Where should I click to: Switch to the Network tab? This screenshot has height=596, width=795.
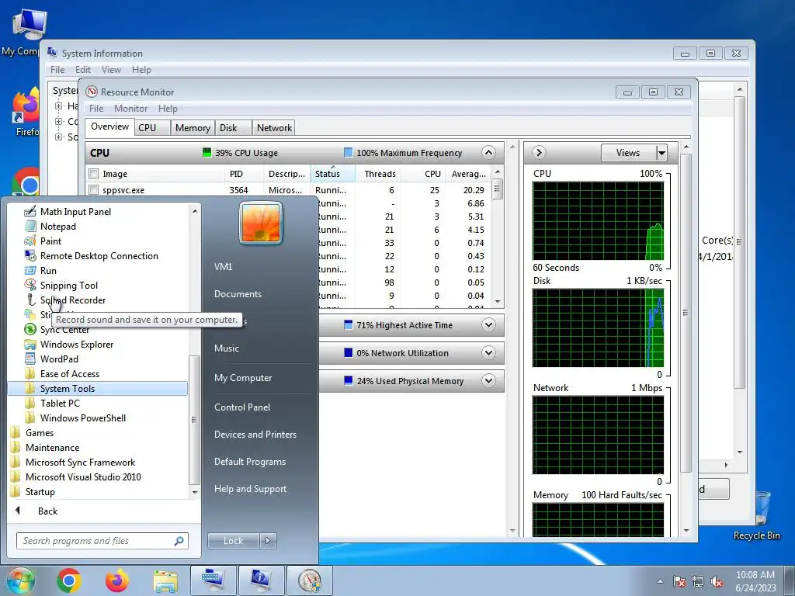pyautogui.click(x=274, y=128)
